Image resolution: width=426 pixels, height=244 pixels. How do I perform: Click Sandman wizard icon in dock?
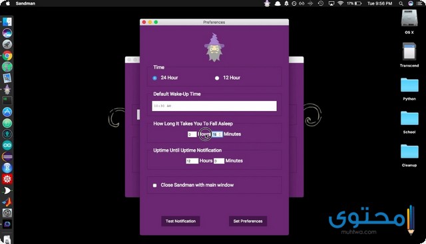point(7,89)
